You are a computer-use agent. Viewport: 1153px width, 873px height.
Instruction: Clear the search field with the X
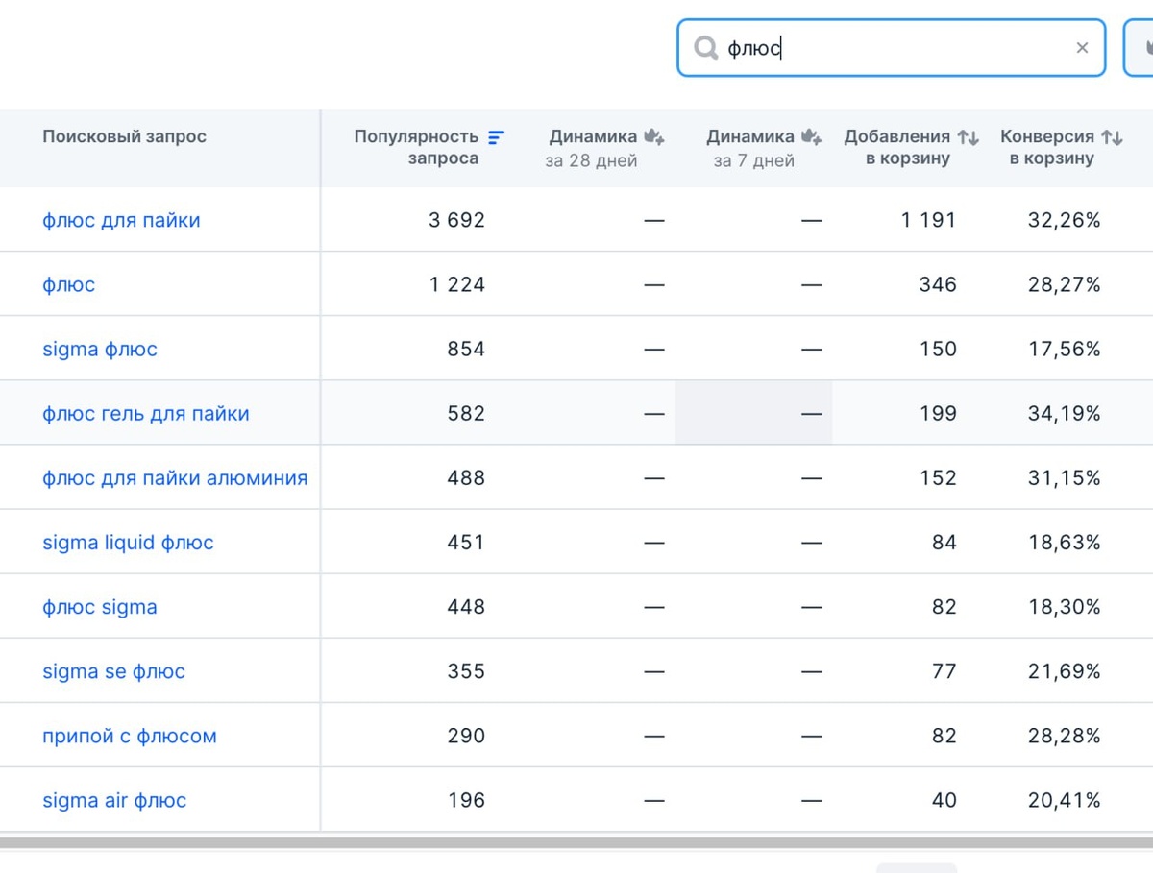click(x=1082, y=48)
